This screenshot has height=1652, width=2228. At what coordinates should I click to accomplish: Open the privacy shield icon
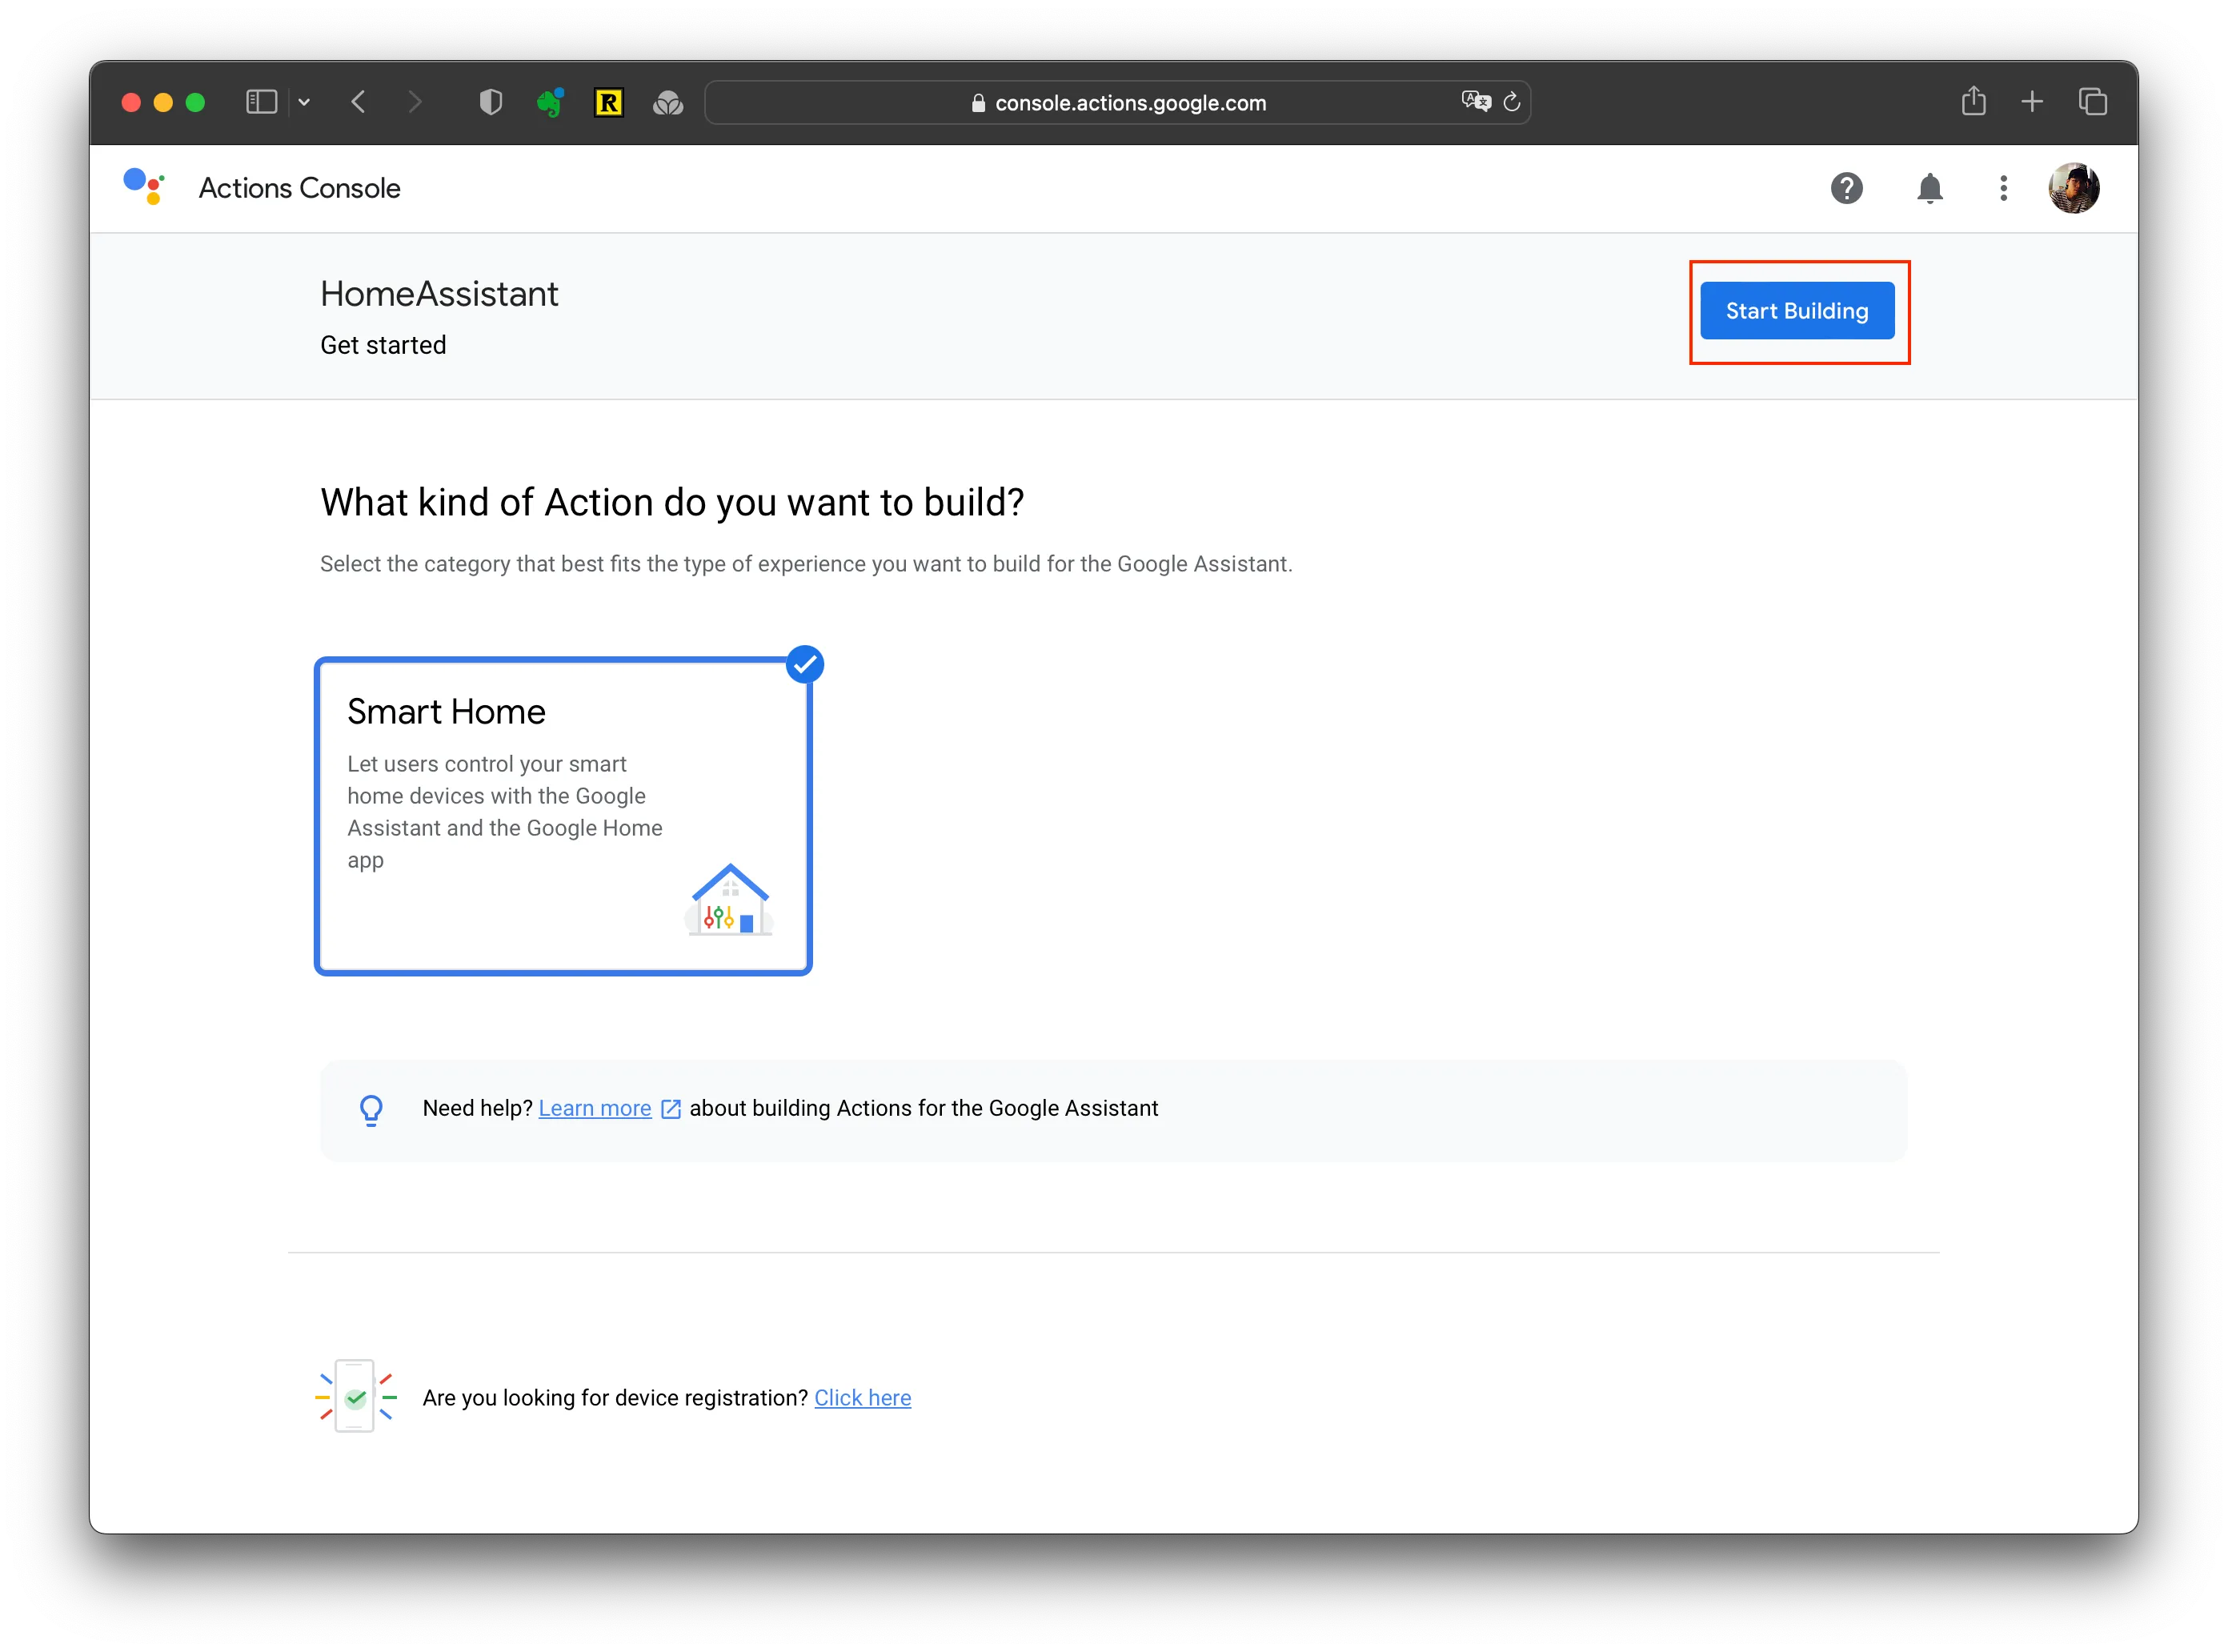coord(490,102)
